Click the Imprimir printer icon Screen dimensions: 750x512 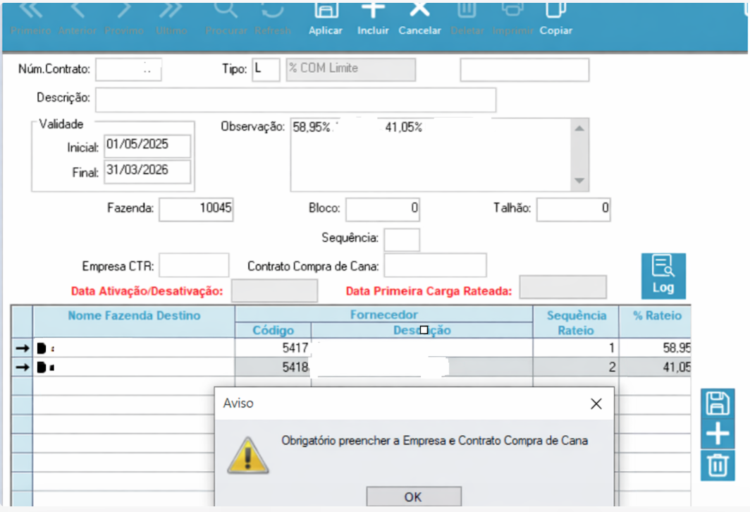click(512, 18)
